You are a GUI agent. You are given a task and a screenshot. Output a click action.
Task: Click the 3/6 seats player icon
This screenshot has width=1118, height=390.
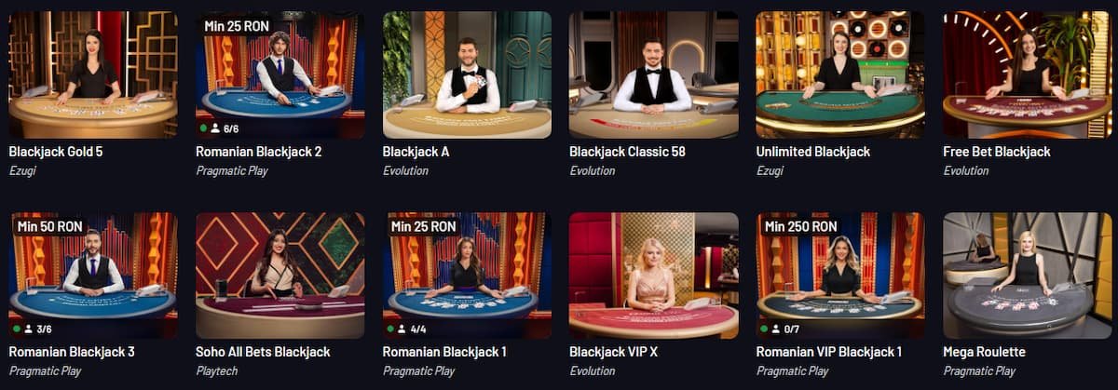(x=28, y=329)
